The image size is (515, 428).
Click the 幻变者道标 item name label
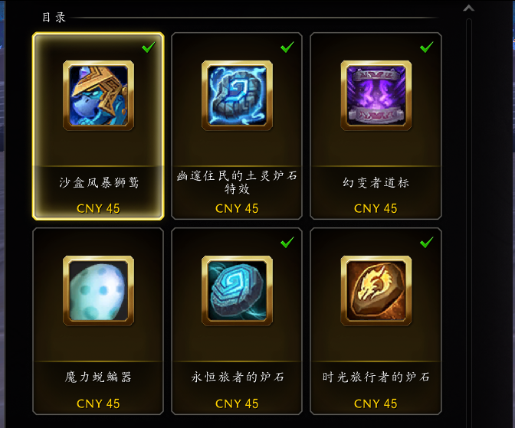click(x=376, y=182)
